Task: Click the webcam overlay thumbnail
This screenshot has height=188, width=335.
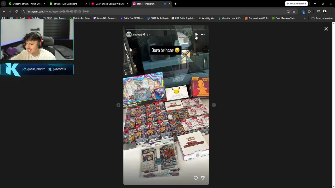Action: pos(37,40)
